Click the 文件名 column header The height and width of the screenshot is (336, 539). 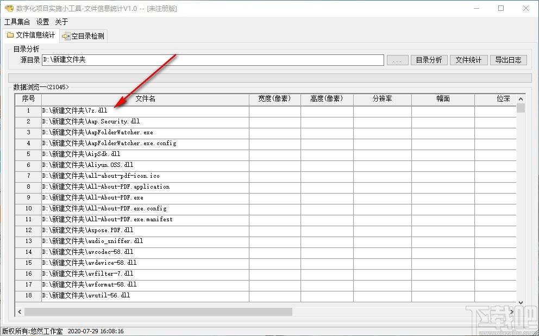coord(145,99)
